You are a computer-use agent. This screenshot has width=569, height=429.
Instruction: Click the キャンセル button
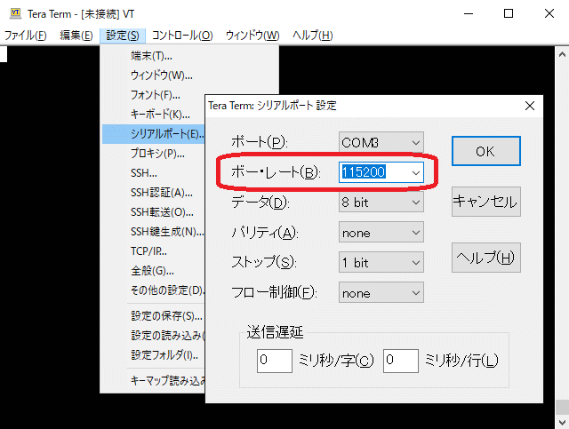486,202
